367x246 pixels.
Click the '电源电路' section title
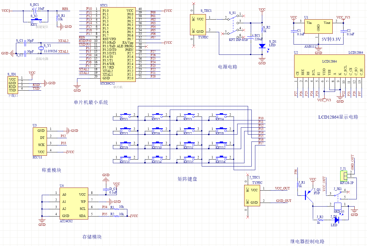[x=227, y=67]
